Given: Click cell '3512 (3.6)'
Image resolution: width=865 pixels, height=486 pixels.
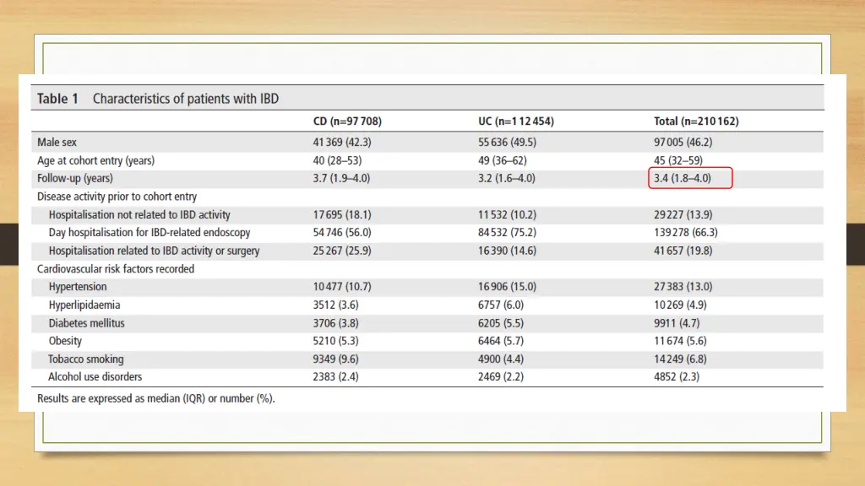Looking at the screenshot, I should [335, 305].
